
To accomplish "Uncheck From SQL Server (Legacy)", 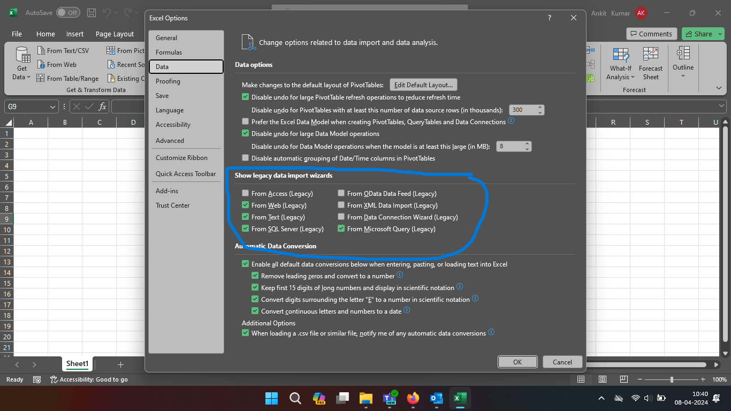I will [246, 229].
